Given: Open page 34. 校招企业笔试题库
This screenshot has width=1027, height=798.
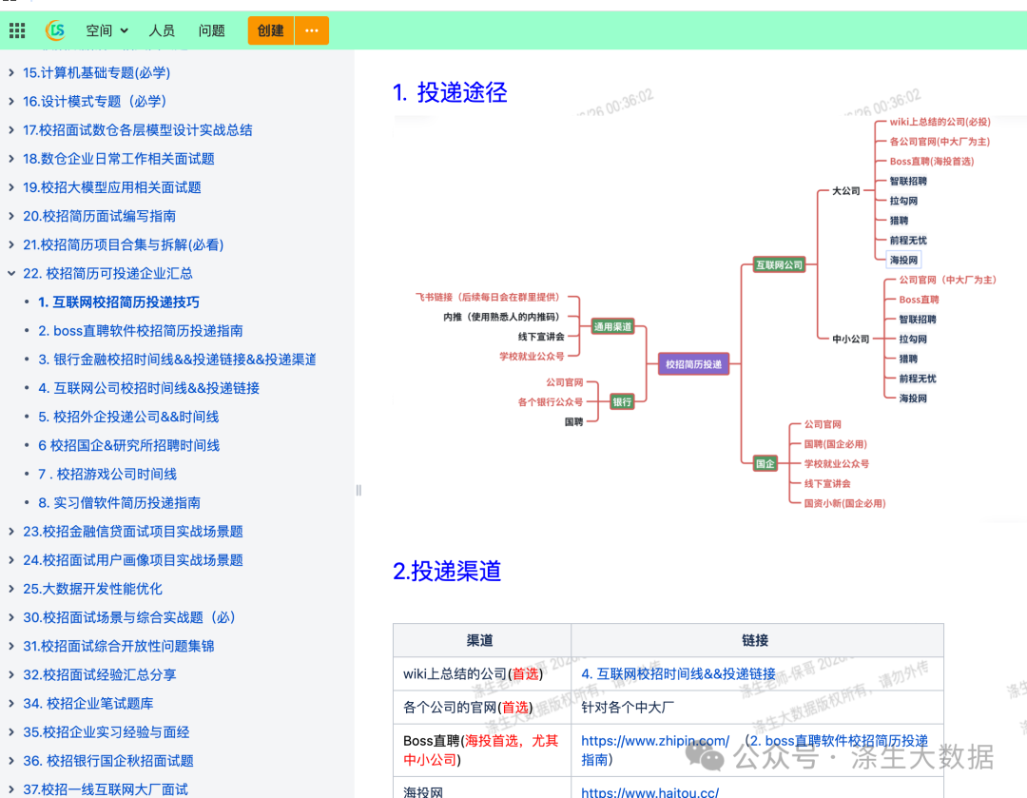Looking at the screenshot, I should click(88, 704).
